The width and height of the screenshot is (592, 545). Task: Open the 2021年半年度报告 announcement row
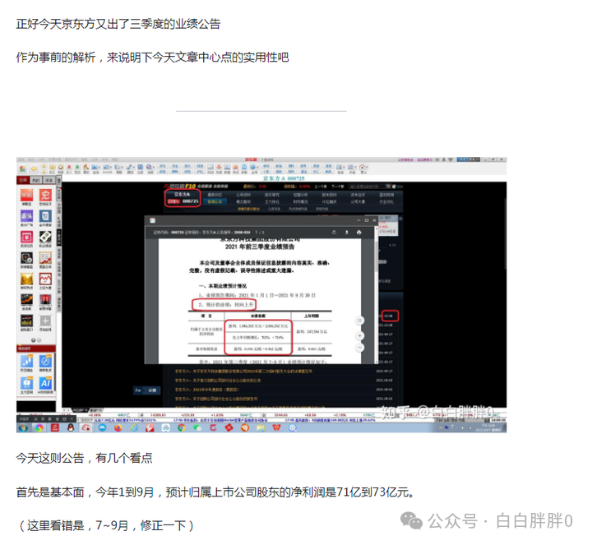tap(284, 390)
